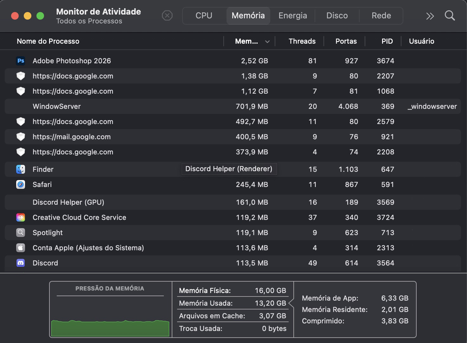Click the Apple icon next to Conta Apple
This screenshot has width=467, height=343.
pyautogui.click(x=21, y=248)
